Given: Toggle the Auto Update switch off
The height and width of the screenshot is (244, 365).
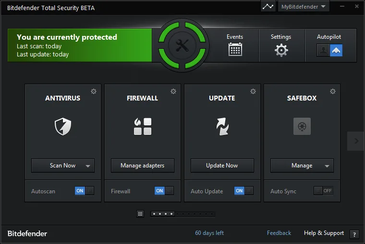Looking at the screenshot, I should pos(243,191).
